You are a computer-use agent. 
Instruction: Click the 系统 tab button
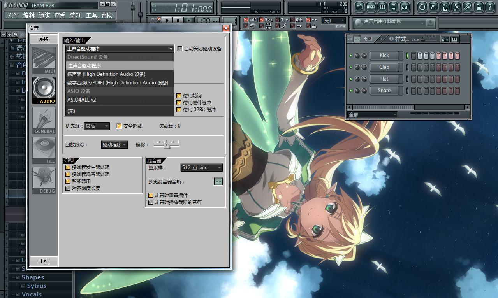click(x=44, y=39)
